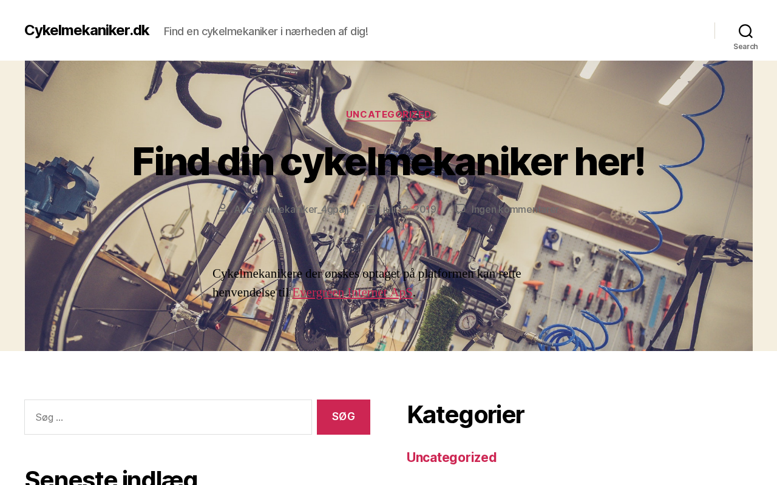The image size is (777, 485).
Task: Click the Find din cykelmekaniker her! heading
Action: 388,162
